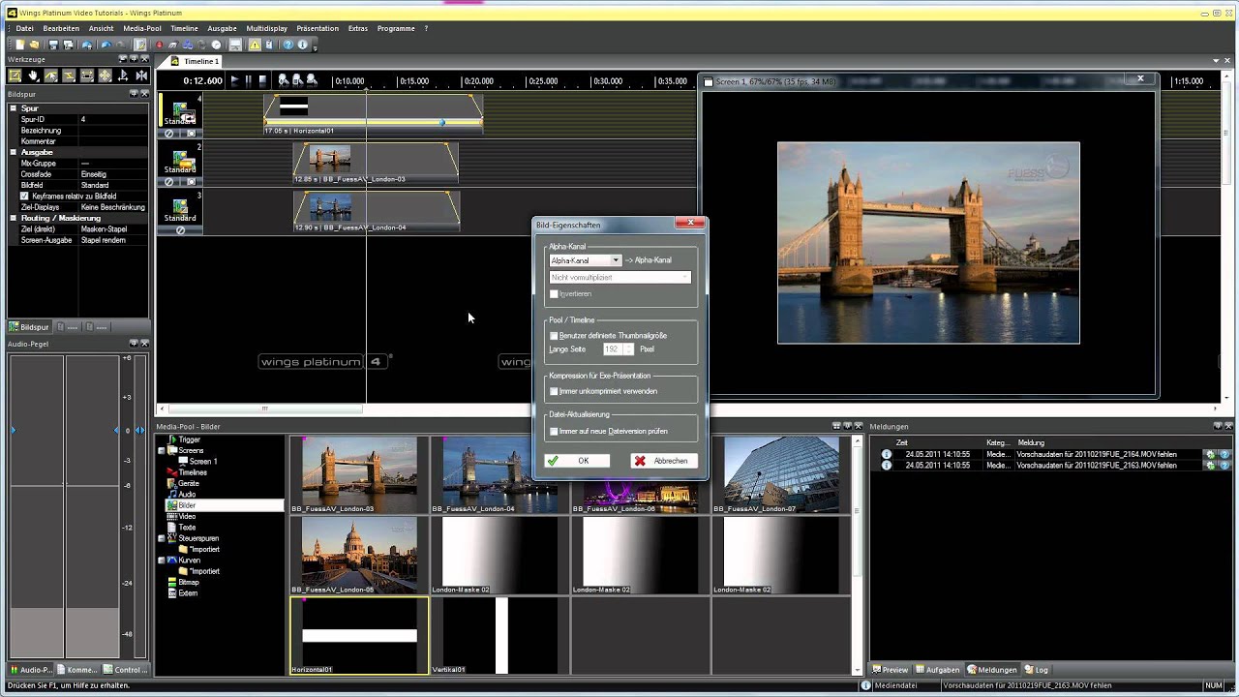1239x697 pixels.
Task: Select the mirror tool in Werkzeuge
Action: [141, 76]
